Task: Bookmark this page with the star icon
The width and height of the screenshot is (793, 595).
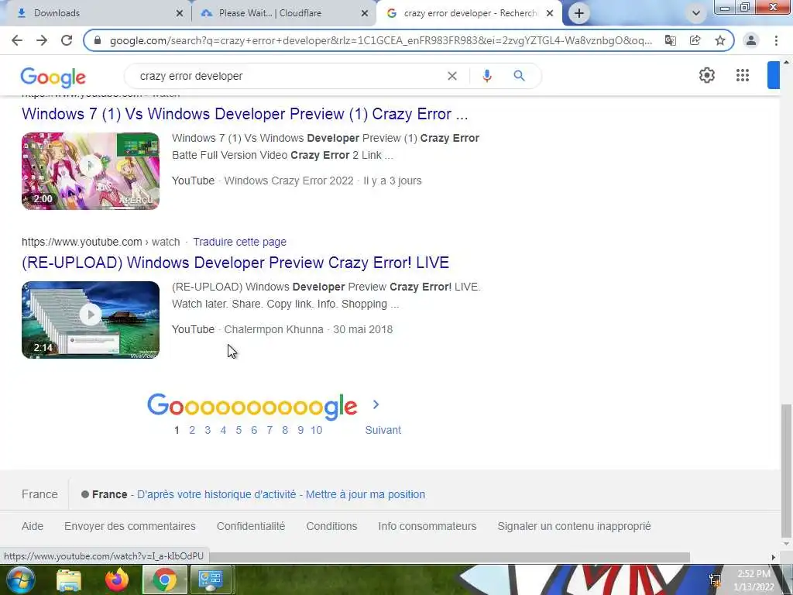Action: (x=720, y=40)
